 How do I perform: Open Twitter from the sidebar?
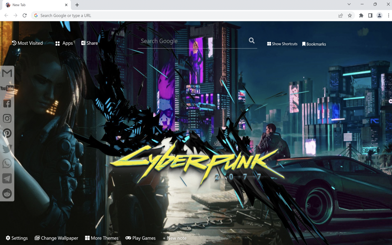click(x=7, y=149)
